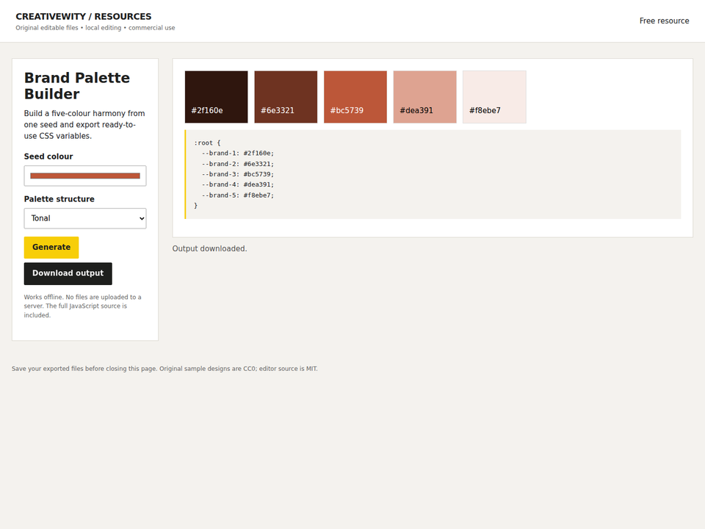Select the #2f160e dark brown swatch
The height and width of the screenshot is (529, 705).
point(216,97)
